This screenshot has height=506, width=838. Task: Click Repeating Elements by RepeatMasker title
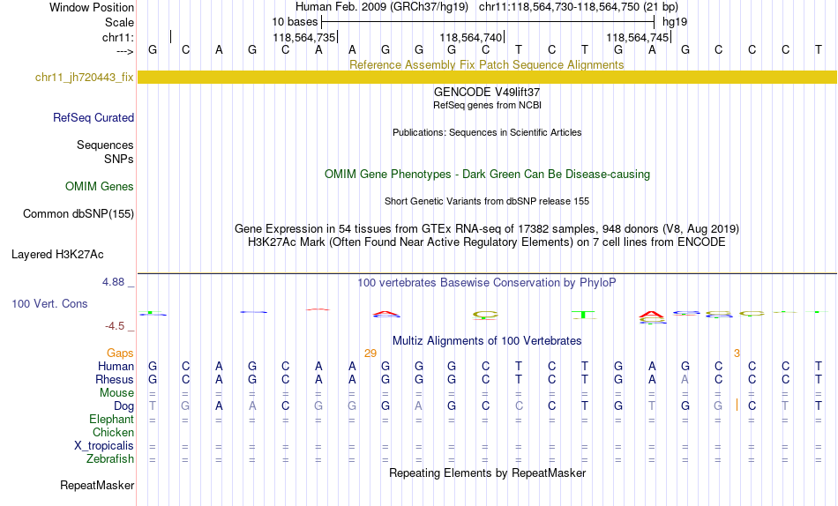click(x=487, y=473)
